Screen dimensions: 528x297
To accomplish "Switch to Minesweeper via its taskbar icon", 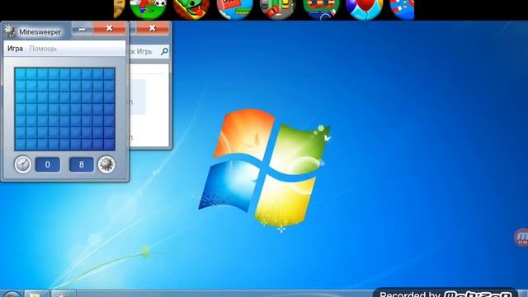I will [63, 294].
